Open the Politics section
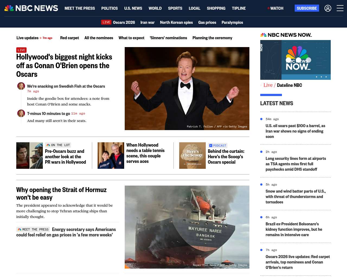 click(110, 8)
